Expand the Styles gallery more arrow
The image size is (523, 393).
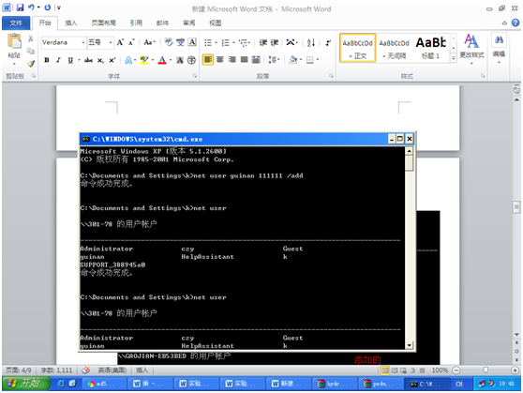[x=454, y=58]
